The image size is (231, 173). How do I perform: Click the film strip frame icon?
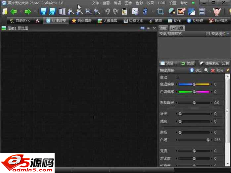pyautogui.click(x=202, y=12)
